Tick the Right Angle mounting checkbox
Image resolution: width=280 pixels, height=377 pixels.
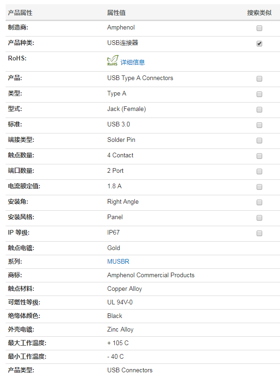click(x=259, y=202)
